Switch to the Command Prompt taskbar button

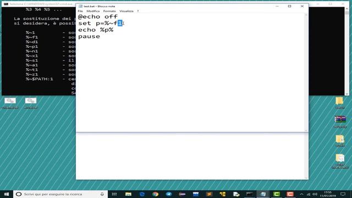[249, 194]
